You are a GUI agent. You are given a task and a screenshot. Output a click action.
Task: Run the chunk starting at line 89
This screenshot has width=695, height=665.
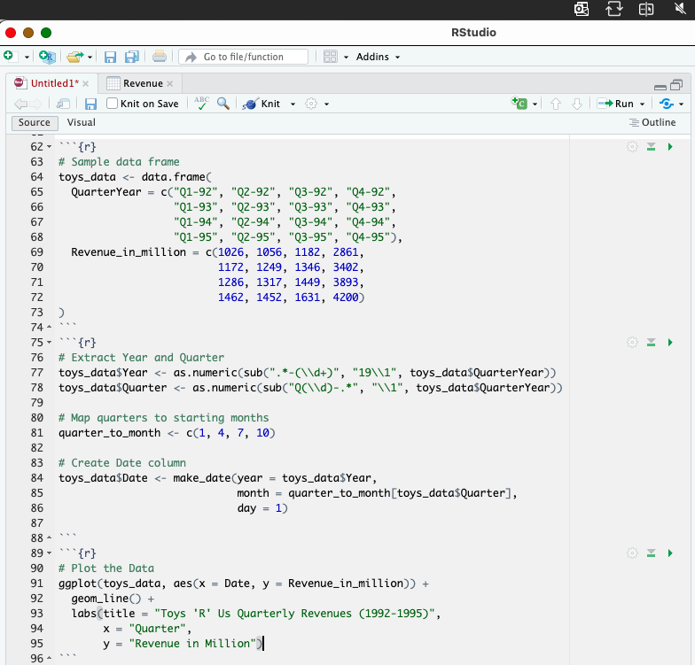(670, 553)
